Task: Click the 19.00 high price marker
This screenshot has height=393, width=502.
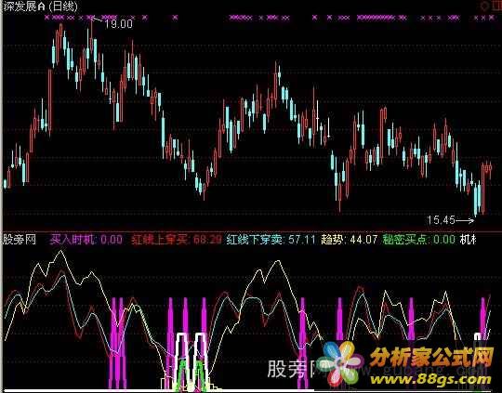Action: point(118,23)
